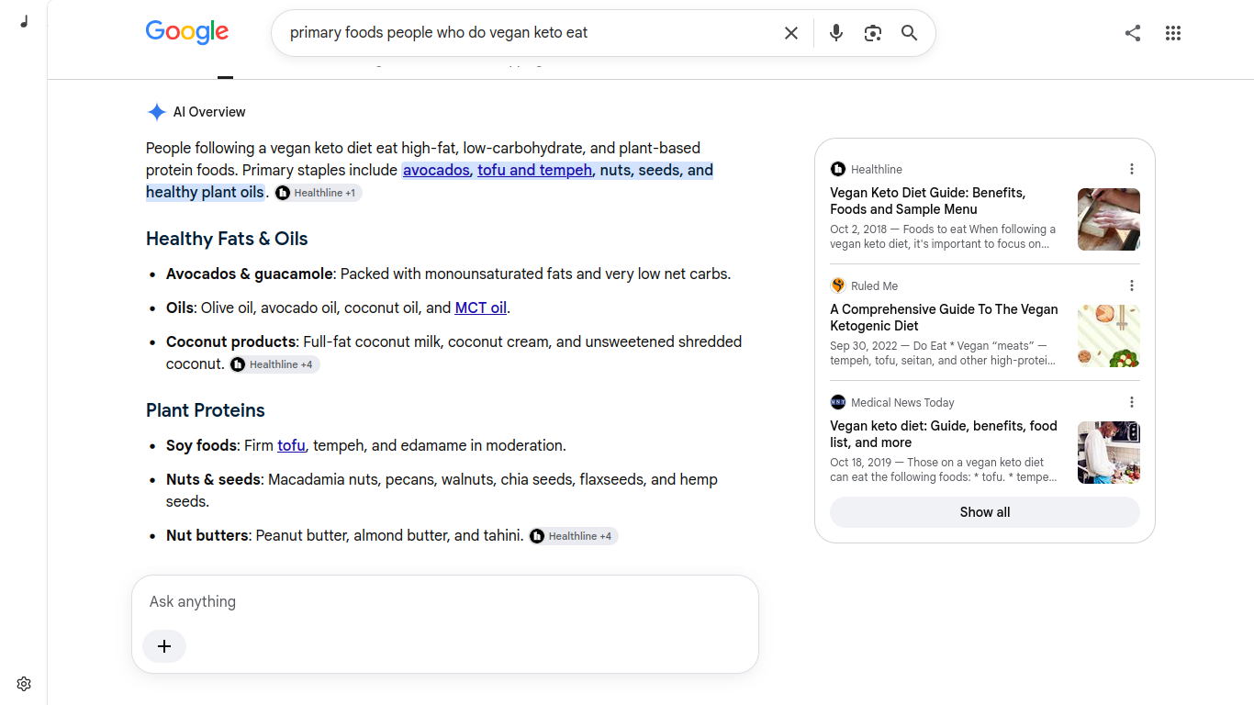
Task: Follow the avocados link
Action: click(436, 170)
